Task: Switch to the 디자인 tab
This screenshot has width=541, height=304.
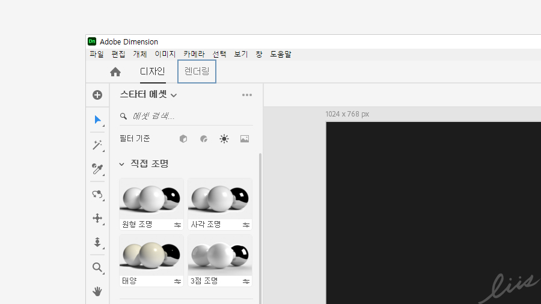Action: [153, 71]
